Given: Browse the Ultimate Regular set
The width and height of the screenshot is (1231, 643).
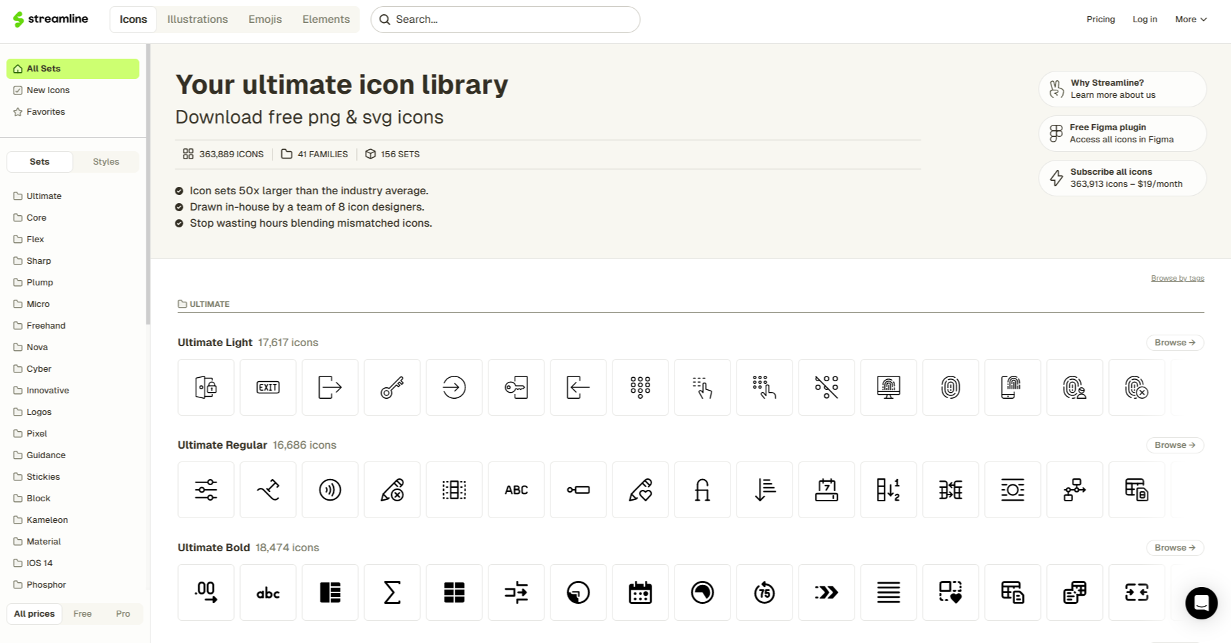Looking at the screenshot, I should point(1175,445).
